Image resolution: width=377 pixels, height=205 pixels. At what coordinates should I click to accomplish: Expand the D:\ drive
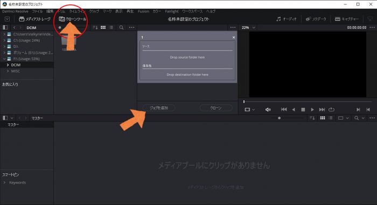coord(4,47)
